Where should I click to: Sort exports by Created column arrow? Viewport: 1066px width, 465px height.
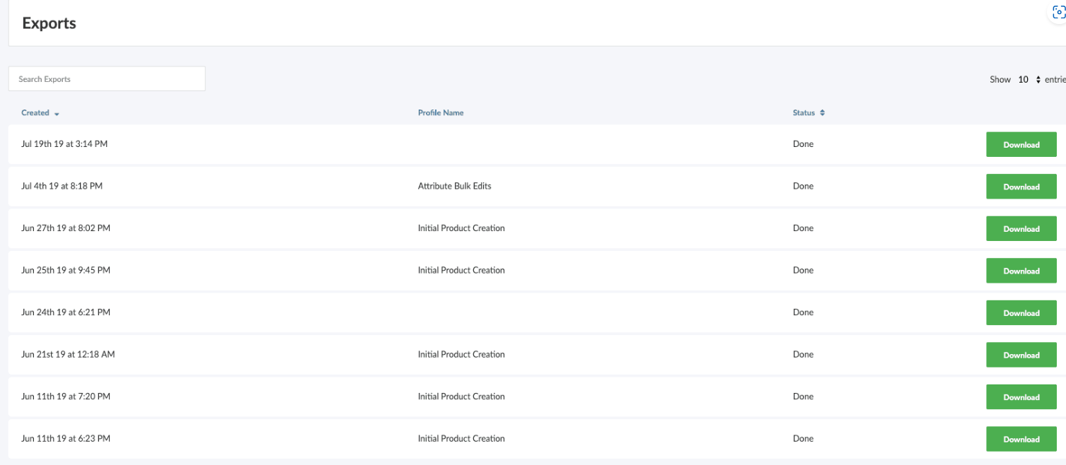(x=57, y=114)
